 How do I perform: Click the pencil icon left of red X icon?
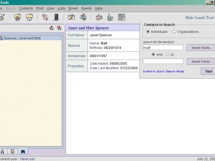(51, 28)
